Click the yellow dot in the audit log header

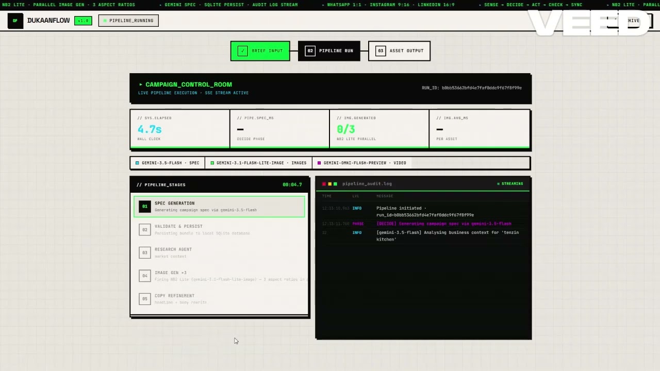(x=329, y=184)
